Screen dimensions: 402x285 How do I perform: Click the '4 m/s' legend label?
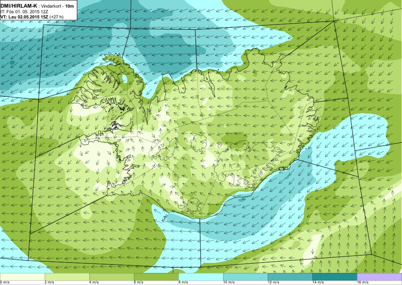[94, 283]
